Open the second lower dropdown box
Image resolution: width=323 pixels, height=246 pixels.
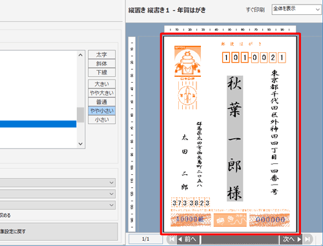pos(57,194)
